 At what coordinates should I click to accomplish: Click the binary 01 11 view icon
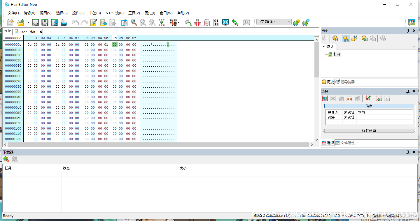(216, 22)
